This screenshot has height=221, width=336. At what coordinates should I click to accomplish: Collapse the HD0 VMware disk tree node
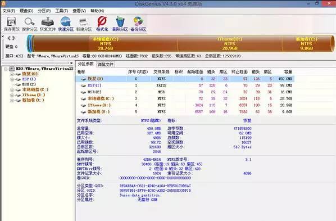click(x=6, y=69)
